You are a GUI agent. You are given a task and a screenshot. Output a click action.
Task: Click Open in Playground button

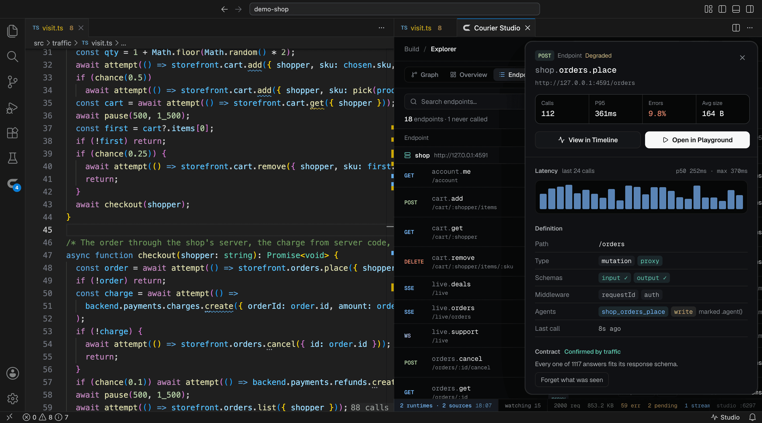[x=697, y=140]
